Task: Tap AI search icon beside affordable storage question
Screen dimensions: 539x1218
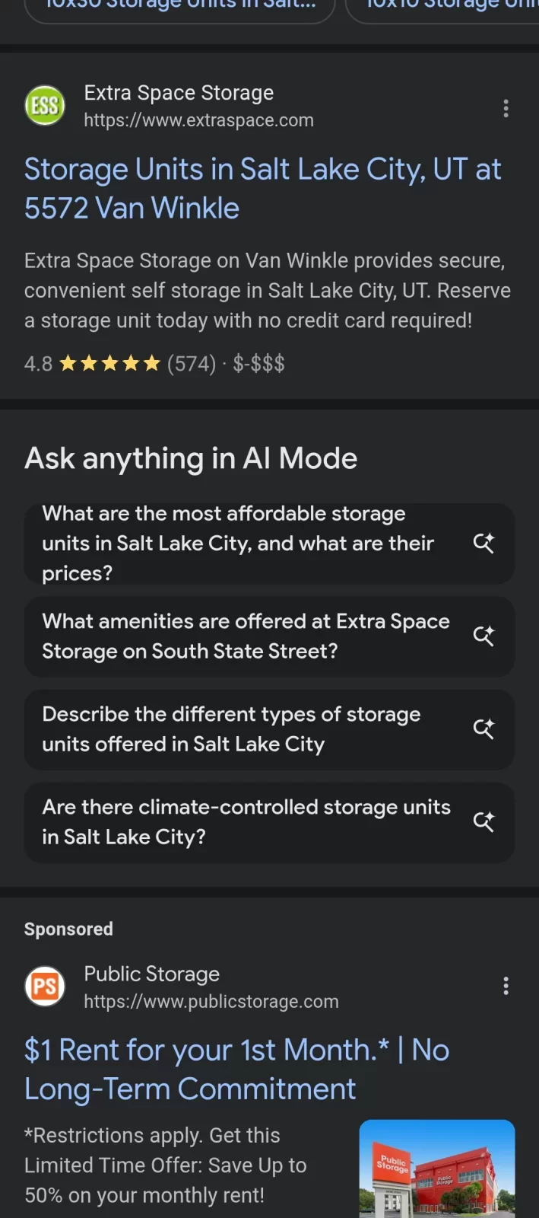Action: pos(484,543)
